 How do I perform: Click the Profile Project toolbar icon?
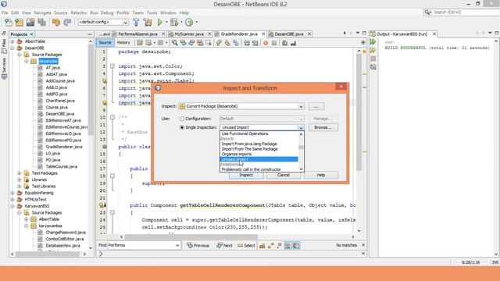pyautogui.click(x=189, y=23)
